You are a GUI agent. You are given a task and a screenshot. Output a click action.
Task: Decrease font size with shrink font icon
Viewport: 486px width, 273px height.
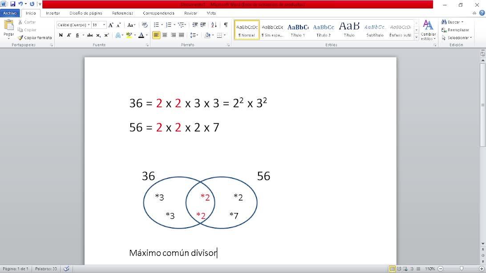point(119,25)
